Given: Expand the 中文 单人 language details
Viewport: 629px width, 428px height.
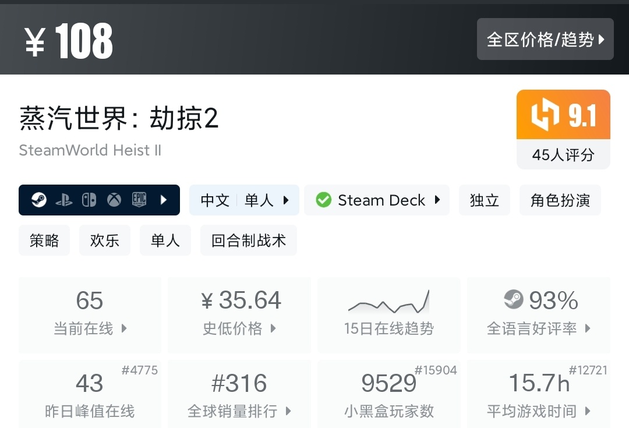Looking at the screenshot, I should (x=244, y=200).
